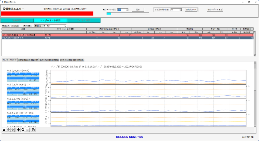259x141 pixels.
Task: Reset the chart view with the Home icon
Action: [4, 130]
